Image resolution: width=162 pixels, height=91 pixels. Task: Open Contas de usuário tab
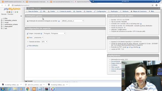point(64,11)
